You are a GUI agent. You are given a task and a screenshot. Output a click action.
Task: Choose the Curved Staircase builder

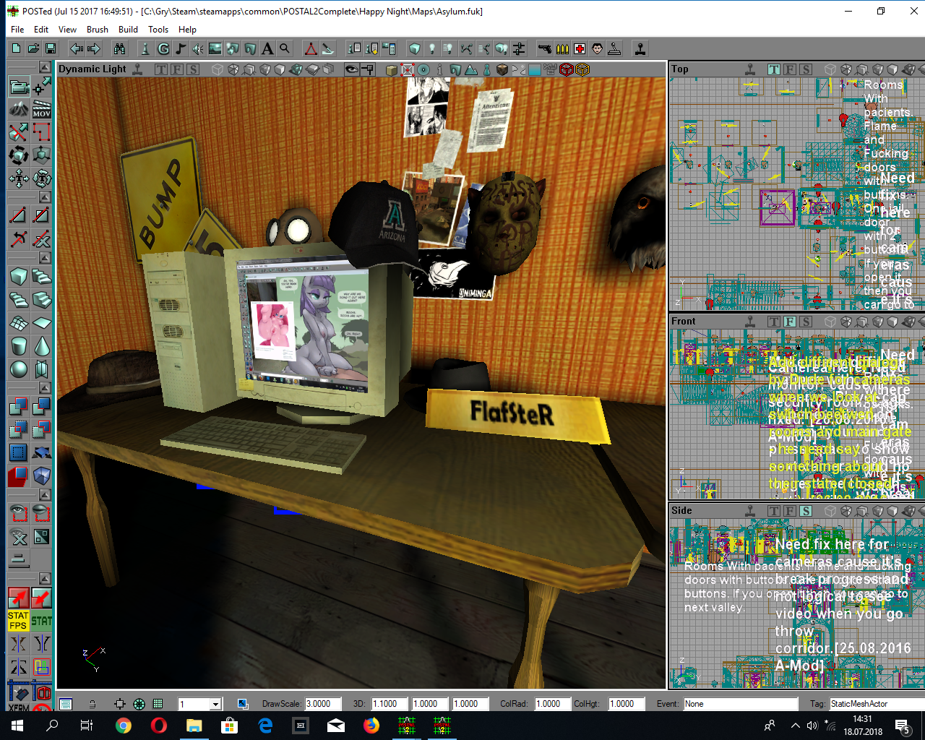click(42, 277)
